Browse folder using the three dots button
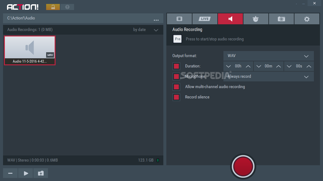This screenshot has width=323, height=181. tap(156, 20)
